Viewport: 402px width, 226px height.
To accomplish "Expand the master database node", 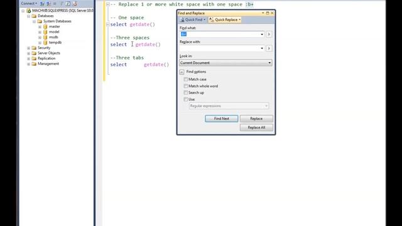I will [40, 26].
